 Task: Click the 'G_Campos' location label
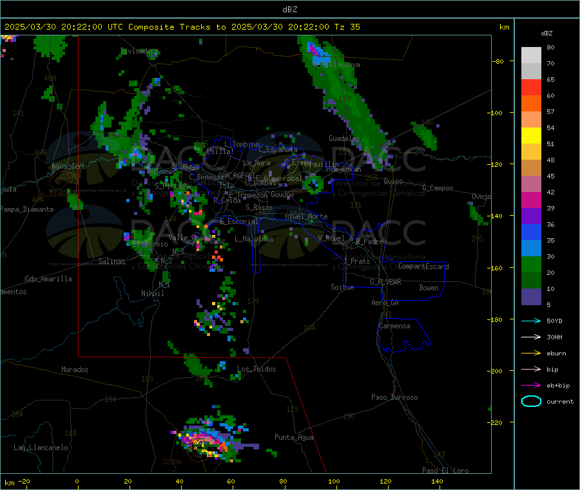[438, 188]
